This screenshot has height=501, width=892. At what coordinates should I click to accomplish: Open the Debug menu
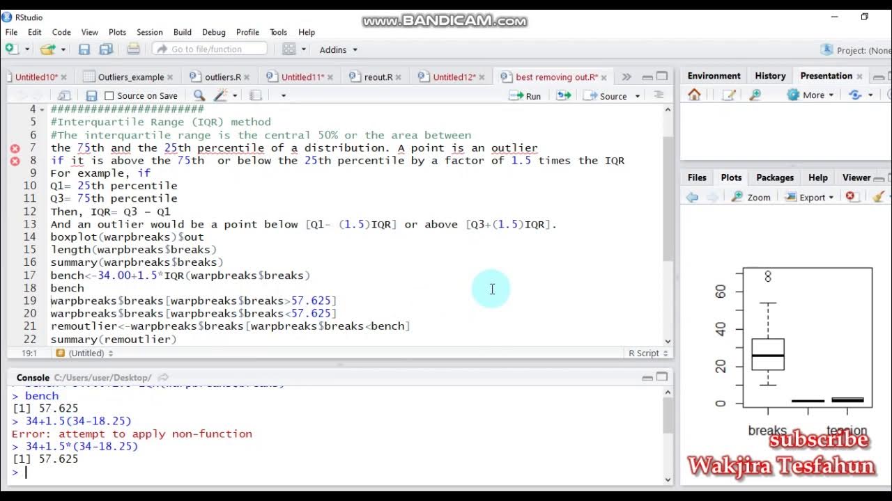point(213,32)
